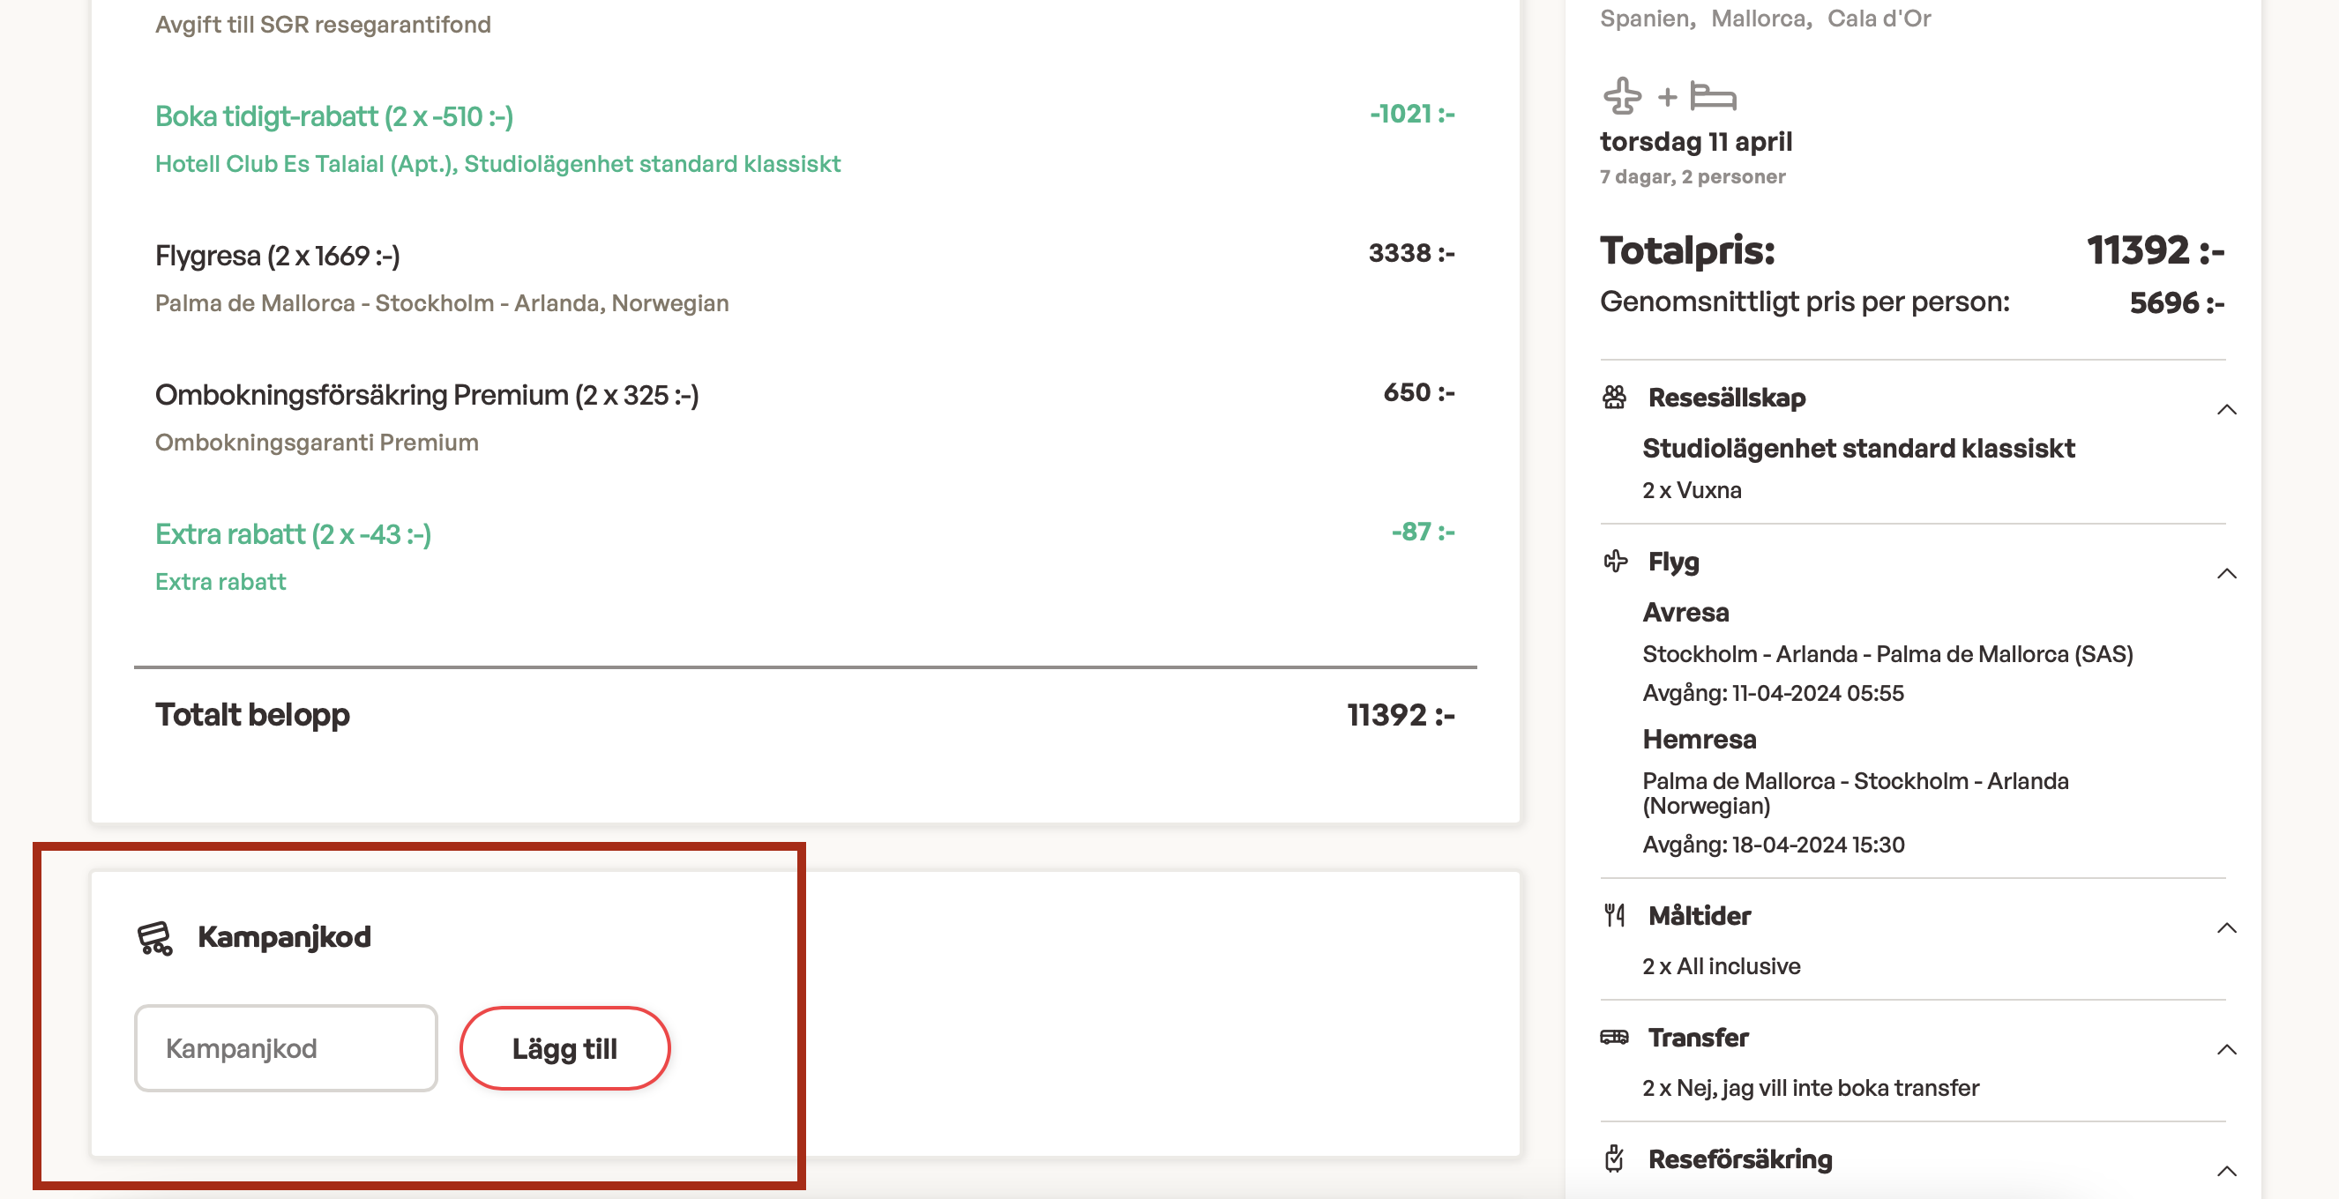The height and width of the screenshot is (1199, 2339).
Task: Collapse the Flyg section chevron
Action: [x=2225, y=574]
